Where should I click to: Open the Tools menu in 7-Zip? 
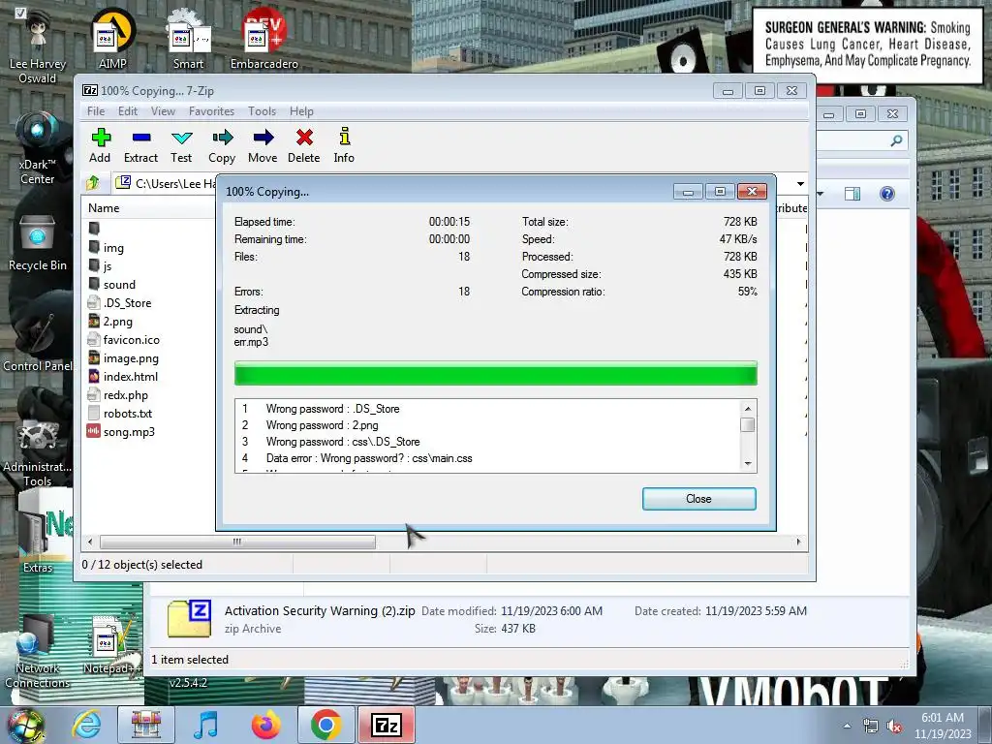(x=262, y=111)
